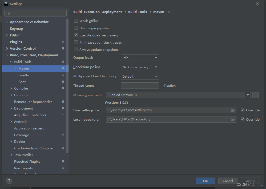
Task: Click the browse ellipsis button for Maven home
Action: coord(256,95)
